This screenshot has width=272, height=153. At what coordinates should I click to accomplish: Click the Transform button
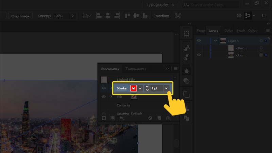tap(161, 16)
